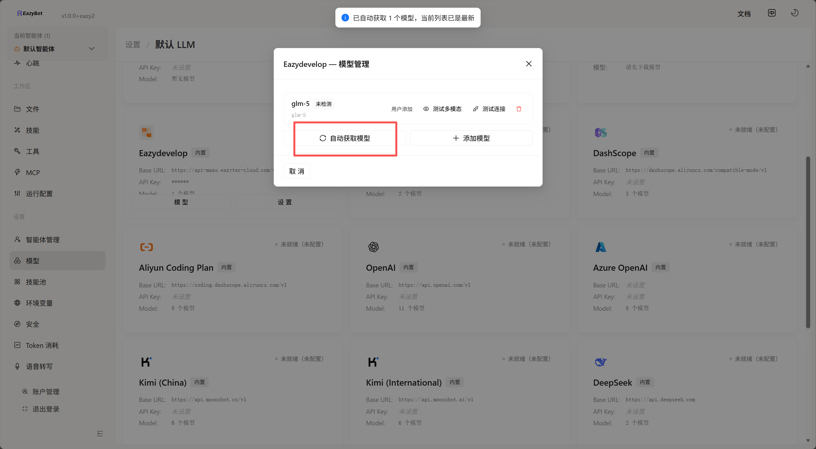Viewport: 816px width, 449px height.
Task: Click the scroll-up arrow of main panel
Action: [808, 66]
